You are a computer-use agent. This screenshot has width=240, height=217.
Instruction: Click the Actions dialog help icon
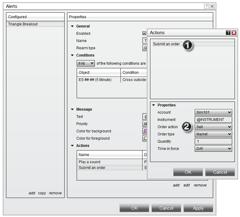click(x=228, y=33)
